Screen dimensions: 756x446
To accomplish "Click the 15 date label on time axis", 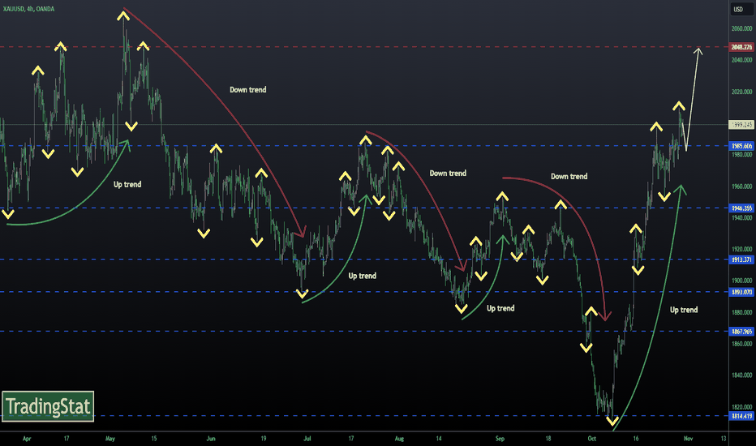I will click(x=154, y=438).
